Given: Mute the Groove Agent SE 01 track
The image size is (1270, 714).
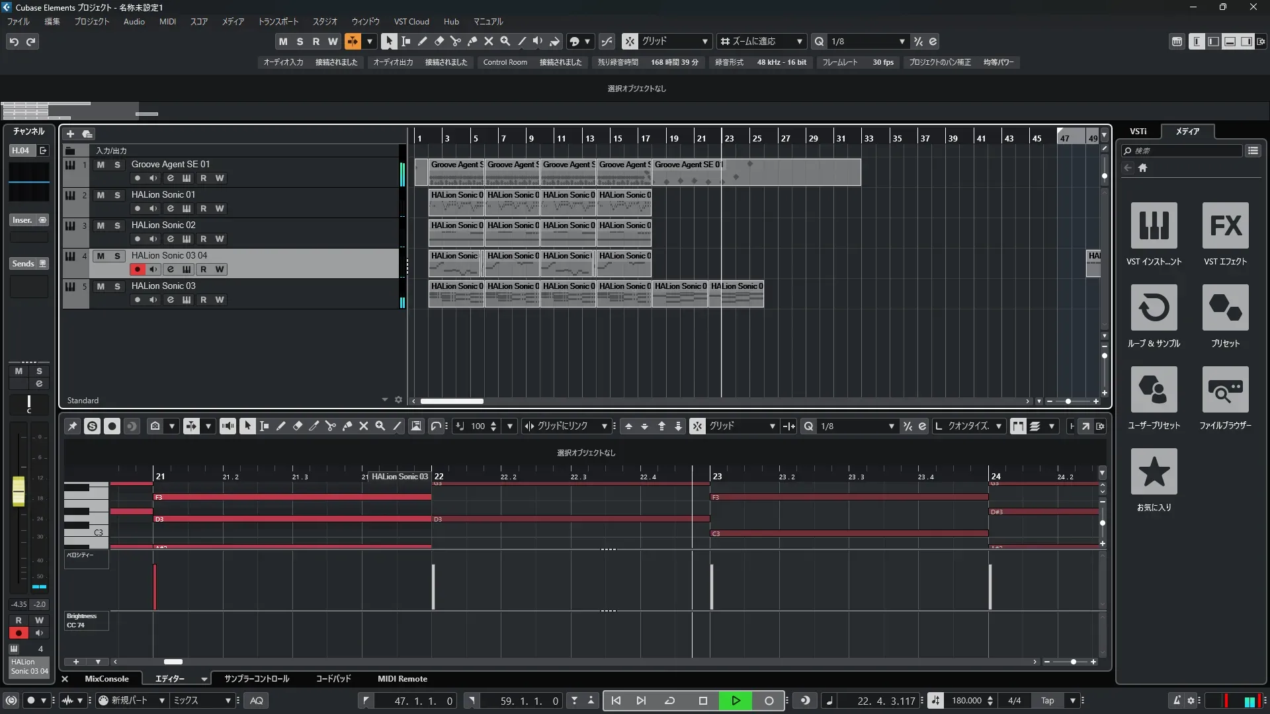Looking at the screenshot, I should (x=101, y=165).
